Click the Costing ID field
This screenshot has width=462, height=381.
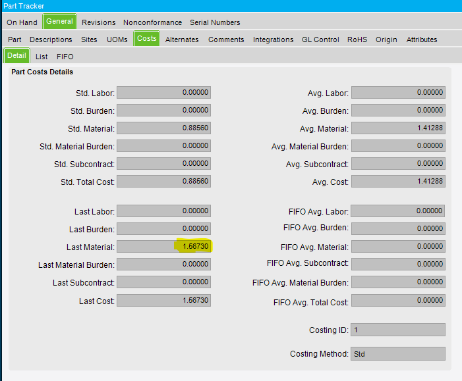(x=398, y=330)
